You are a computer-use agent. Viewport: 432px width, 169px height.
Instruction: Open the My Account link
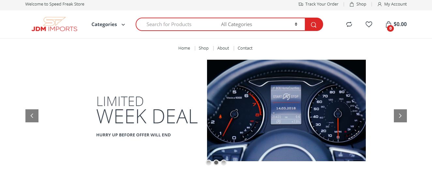[x=392, y=4]
